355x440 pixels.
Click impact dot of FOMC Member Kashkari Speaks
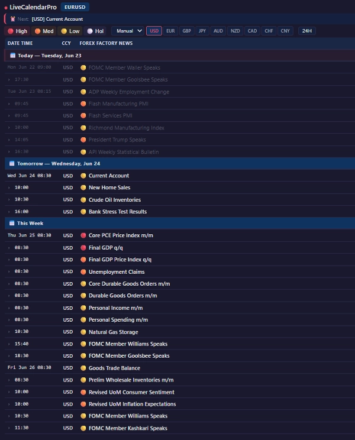click(x=83, y=428)
